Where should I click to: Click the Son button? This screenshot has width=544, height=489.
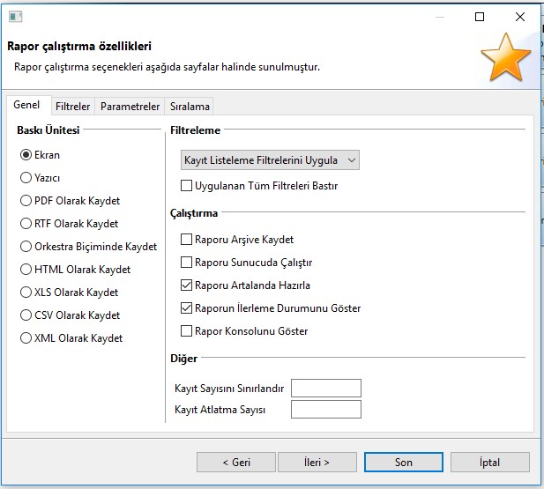[403, 463]
